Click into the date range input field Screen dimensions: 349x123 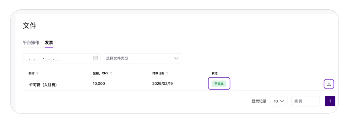pos(57,58)
